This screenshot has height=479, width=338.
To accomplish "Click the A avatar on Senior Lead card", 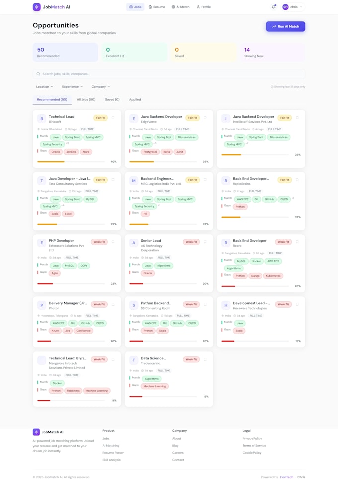I will [134, 243].
